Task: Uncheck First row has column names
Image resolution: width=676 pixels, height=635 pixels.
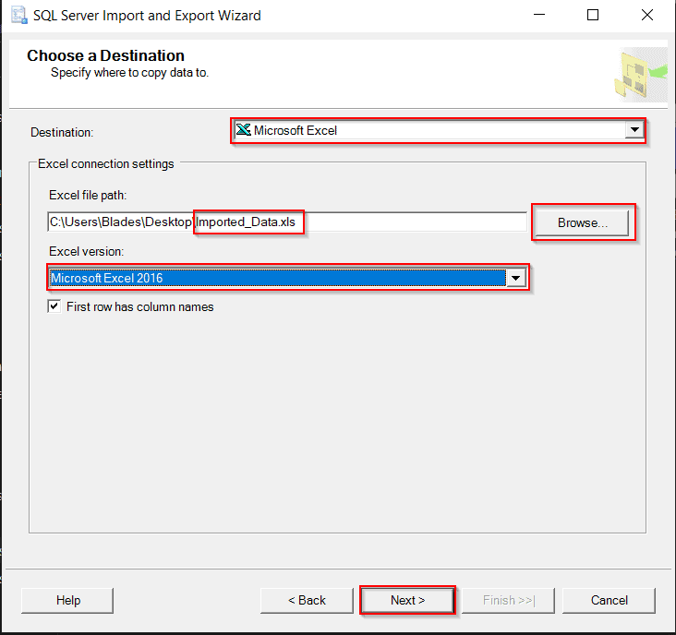Action: 54,306
